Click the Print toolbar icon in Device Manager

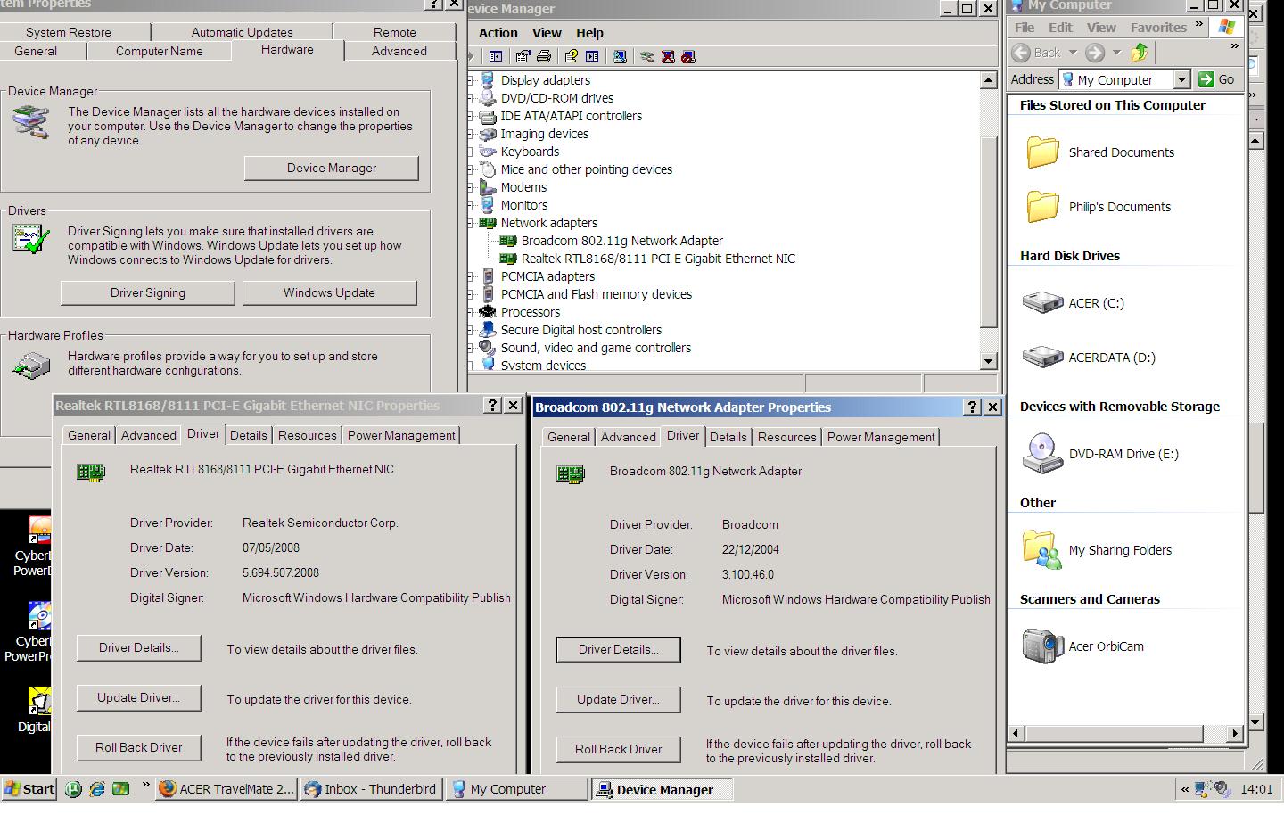click(x=543, y=56)
